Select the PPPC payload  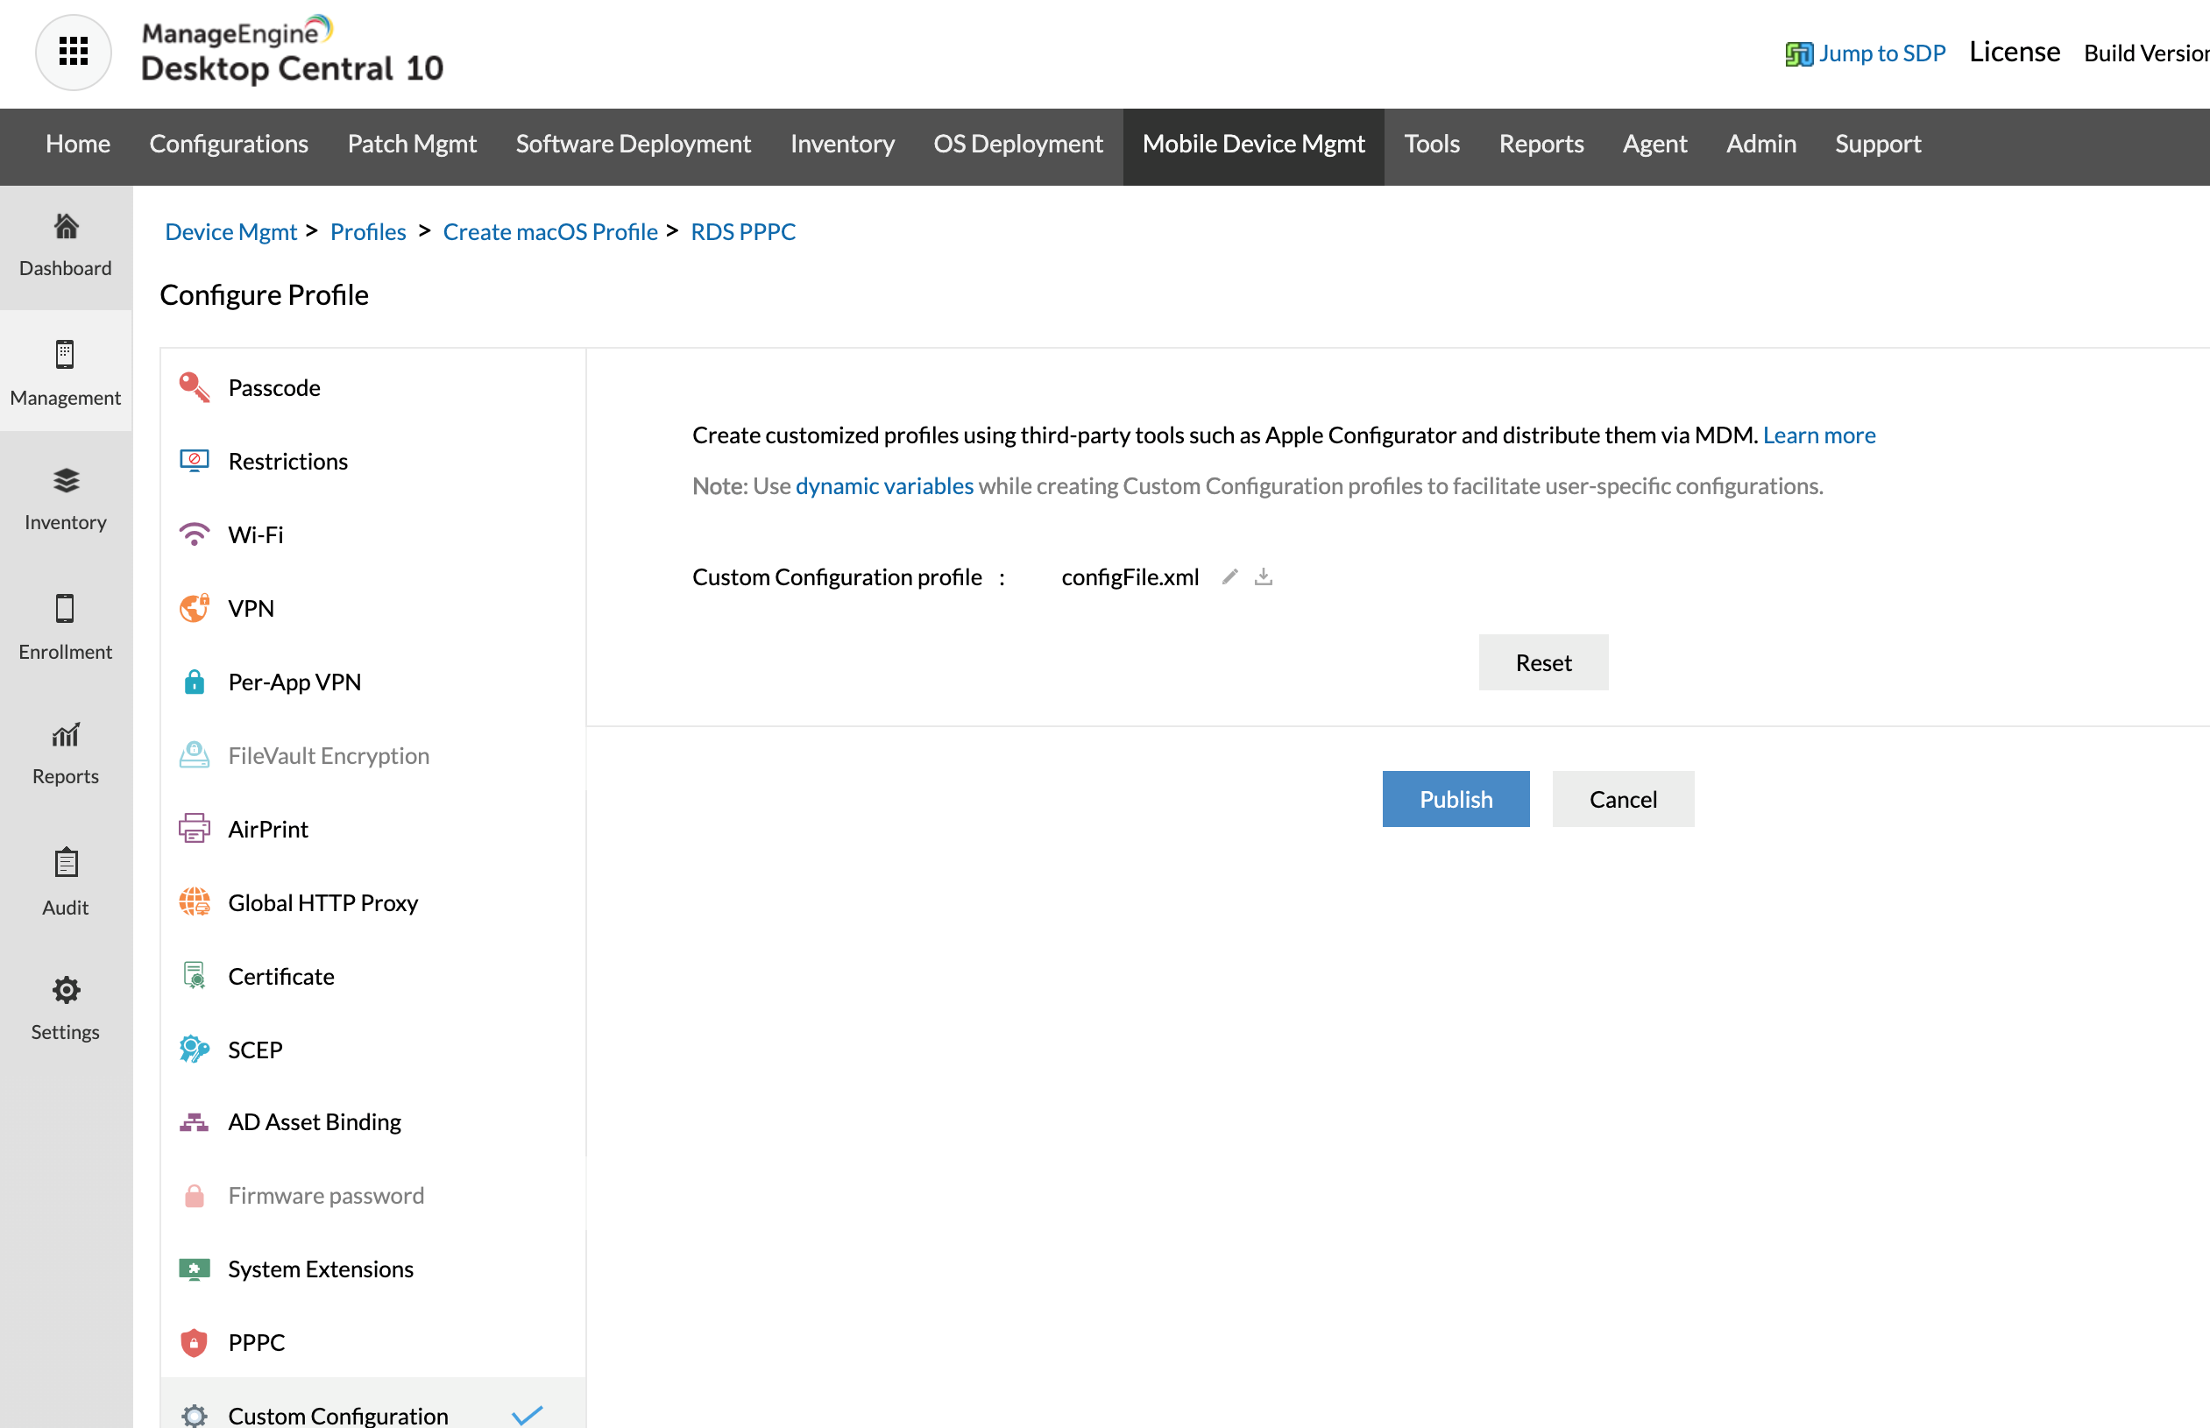coord(257,1342)
